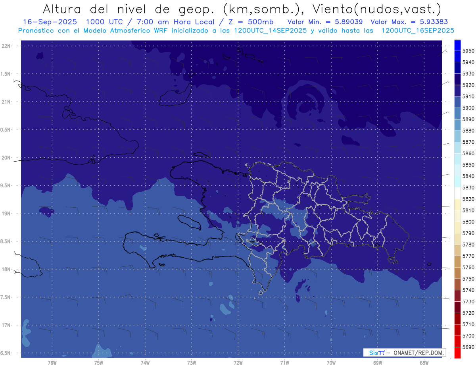Click the '22N' latitude label

7,46
